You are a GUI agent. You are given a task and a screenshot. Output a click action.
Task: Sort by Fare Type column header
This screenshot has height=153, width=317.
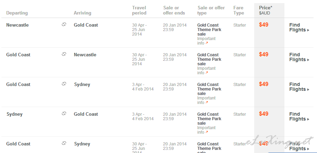pos(239,10)
